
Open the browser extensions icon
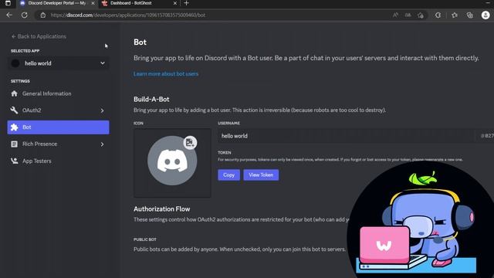tap(438, 15)
